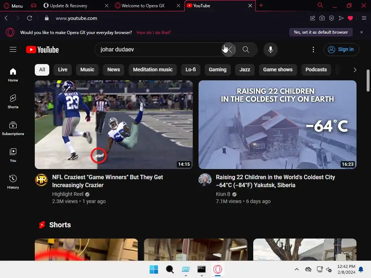Select the Lo-fi filter chip
This screenshot has width=371, height=278.
point(191,70)
